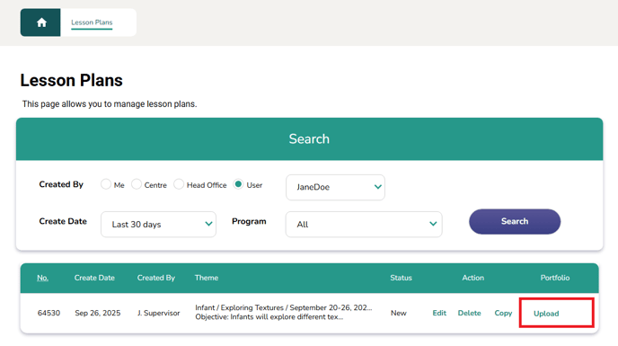The image size is (618, 346).
Task: Expand the Last 30 days date dropdown
Action: click(x=158, y=224)
